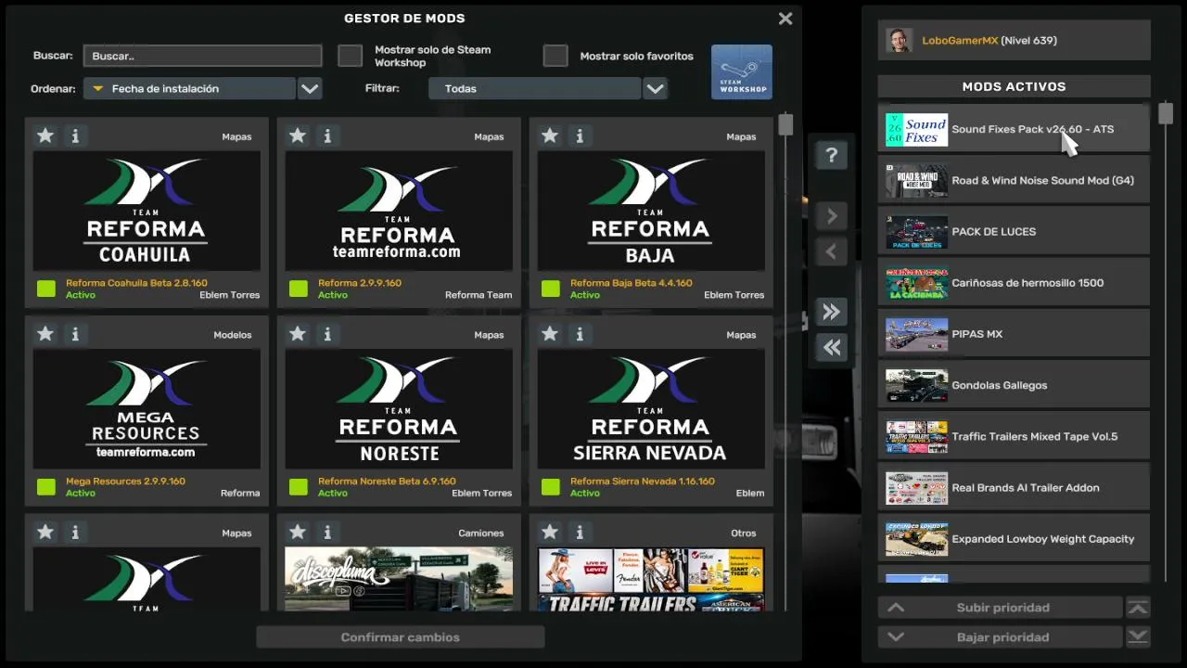Select Traffic Trailers Mixed Tape Vol.5
Viewport: 1187px width, 668px height.
tap(1014, 436)
